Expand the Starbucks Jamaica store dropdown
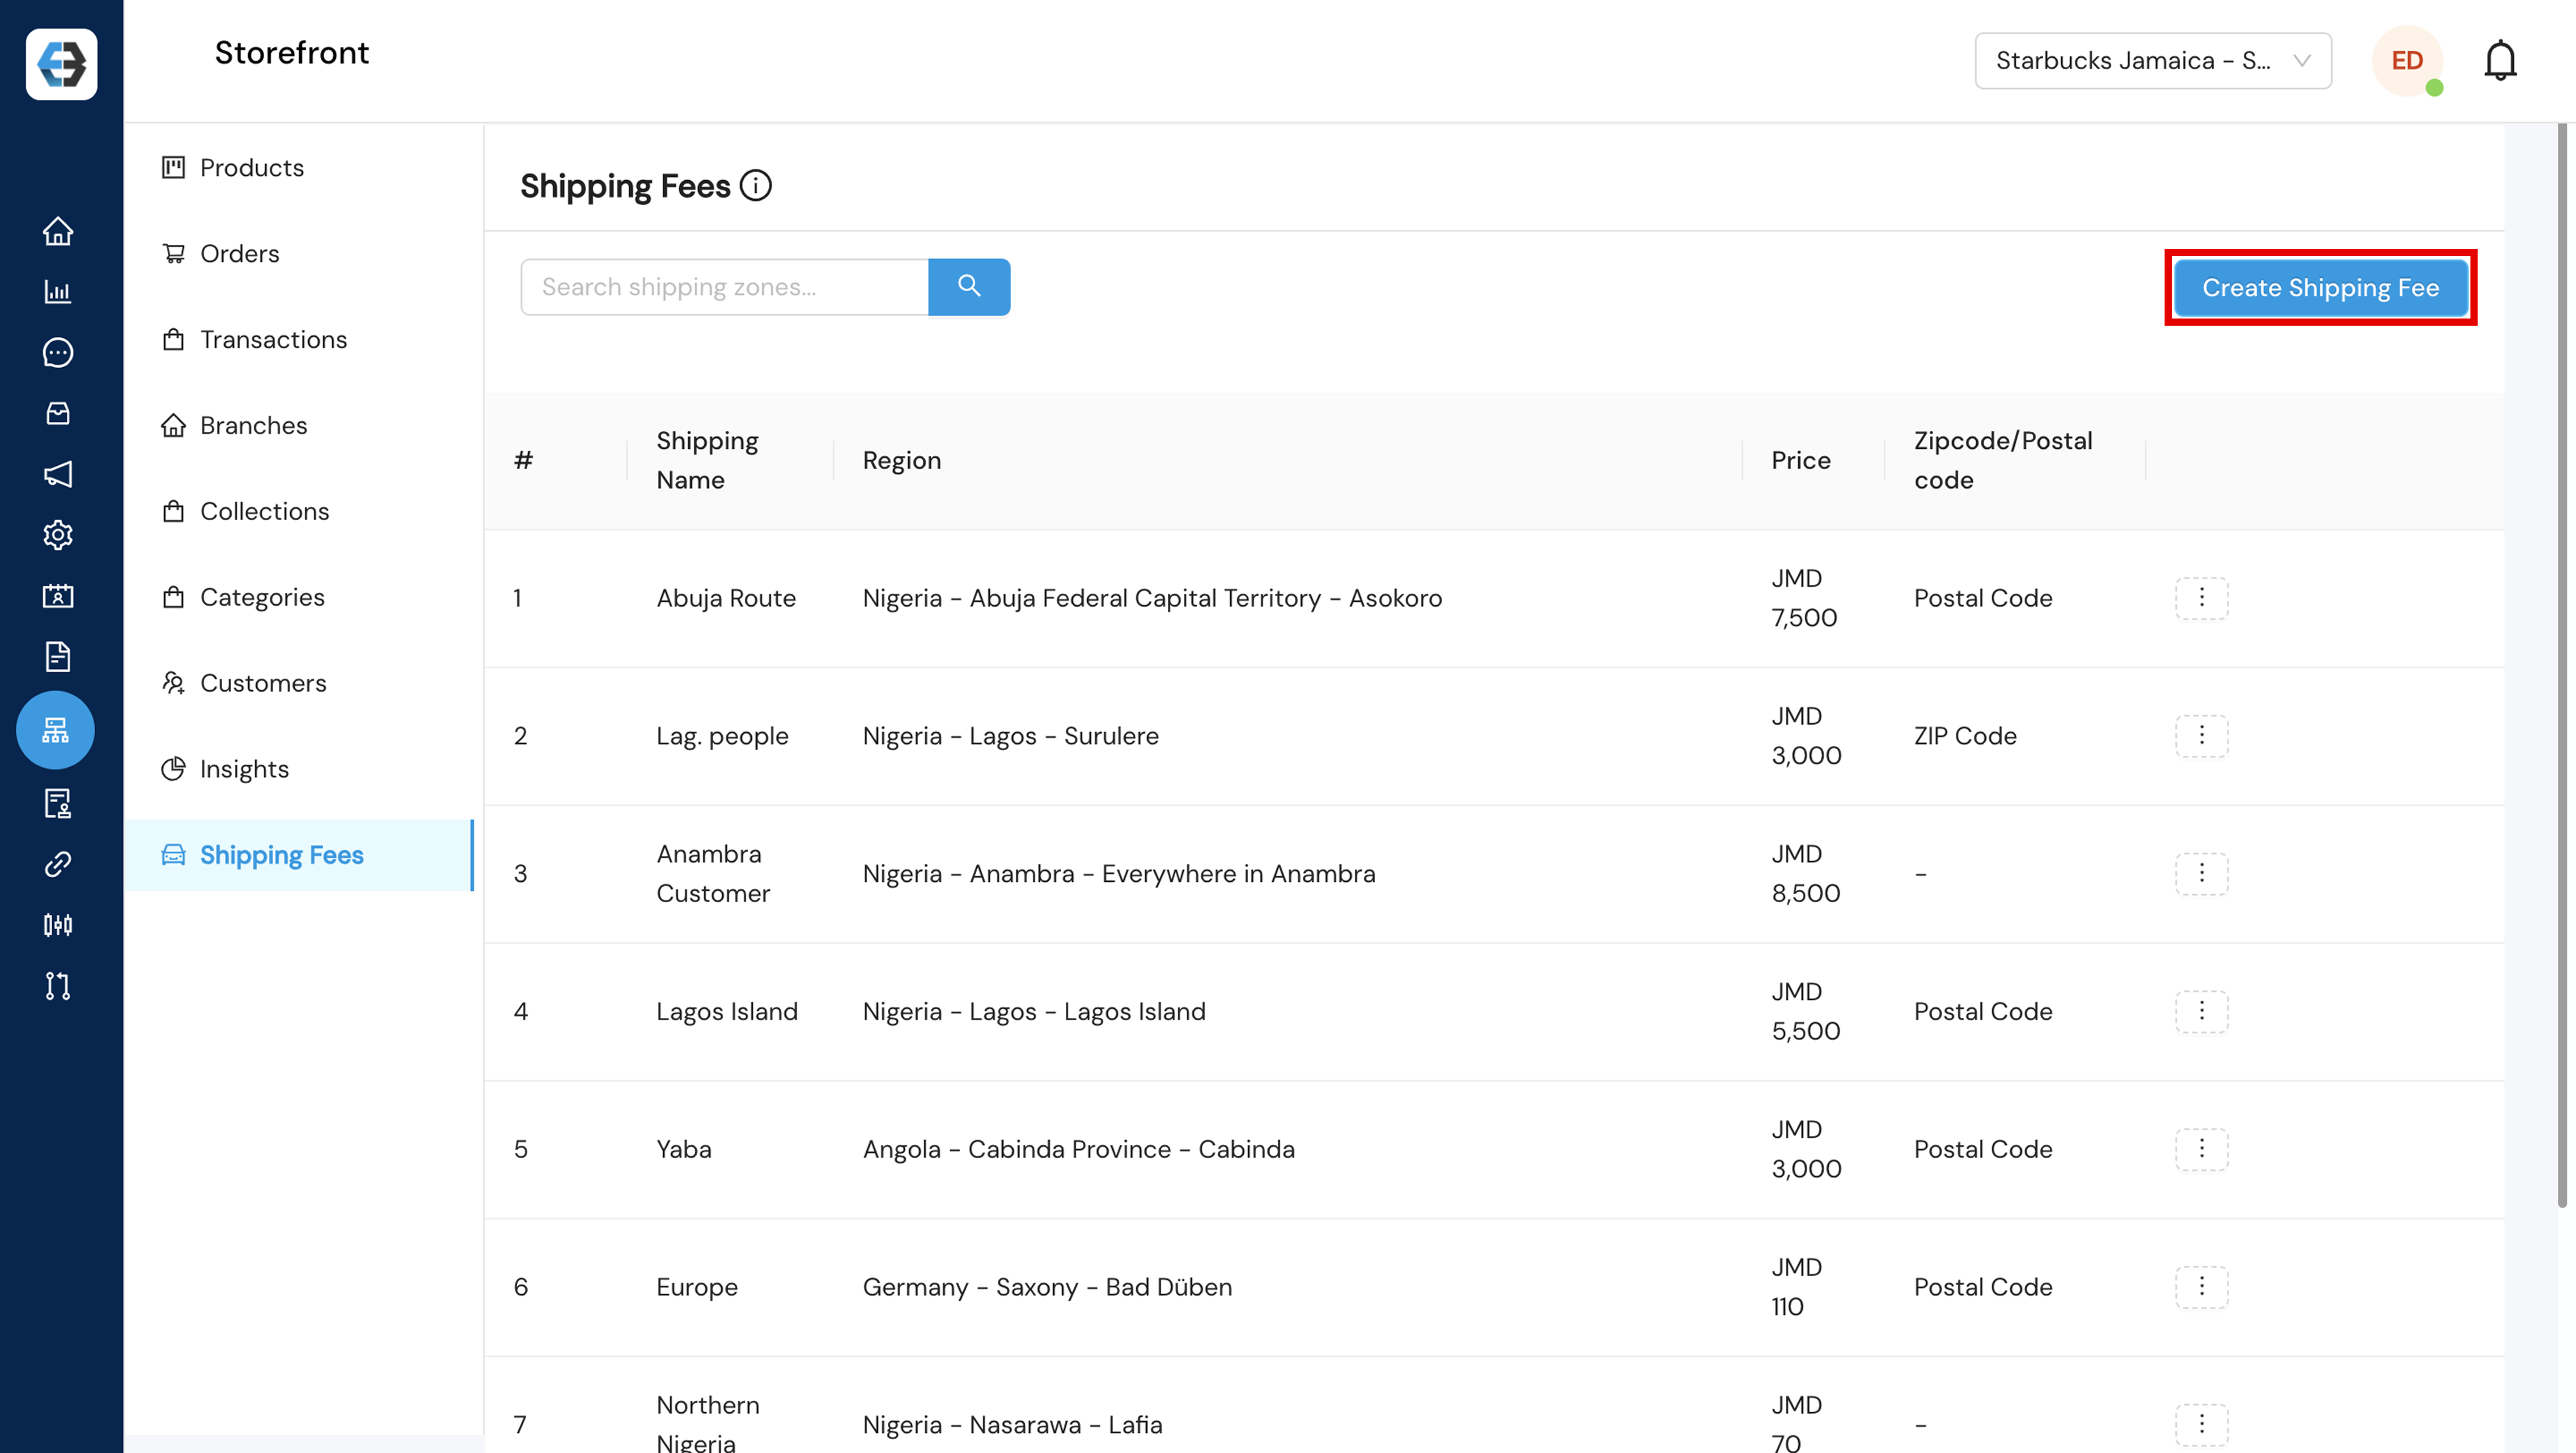Image resolution: width=2576 pixels, height=1453 pixels. 2153,61
